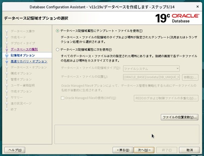Viewport: 204px width, 156px height.
Task: Click the 参照(R)... browse button
Action: pos(190,77)
